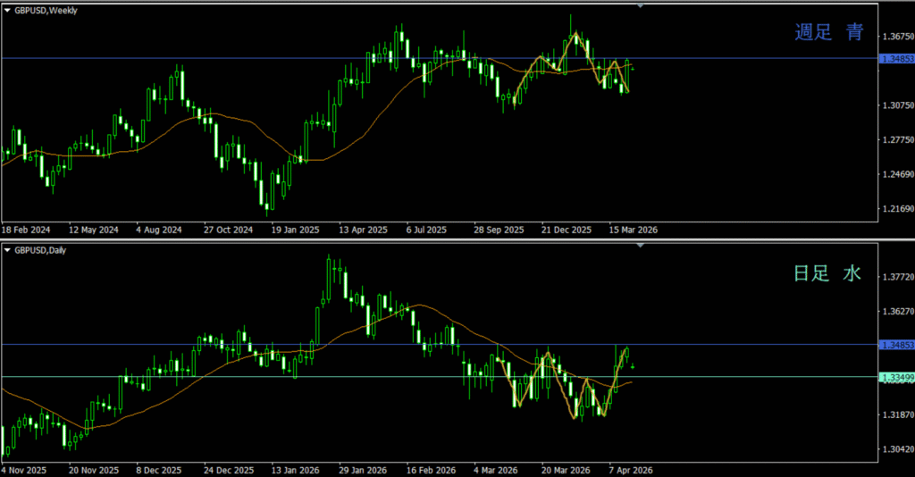Image resolution: width=915 pixels, height=477 pixels.
Task: Click the GBPUSD,Weekly chart title
Action: coord(46,9)
